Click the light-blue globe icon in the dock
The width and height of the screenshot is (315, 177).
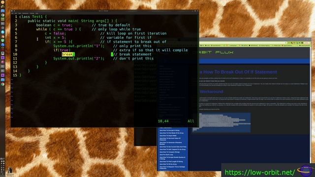pos(2,32)
